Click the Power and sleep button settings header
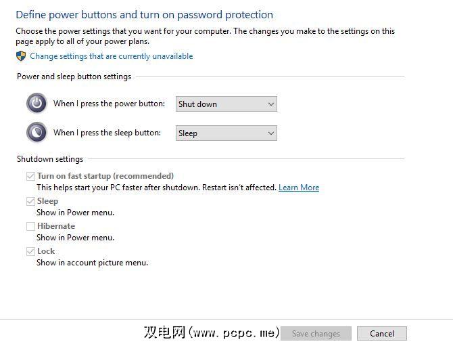The image size is (453, 348). [x=74, y=77]
